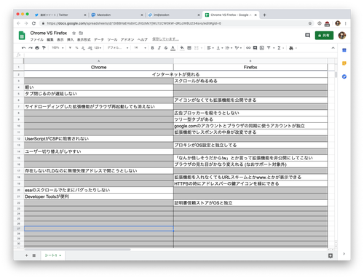Open horizontal align dropdown
The image size is (364, 278).
[x=210, y=48]
